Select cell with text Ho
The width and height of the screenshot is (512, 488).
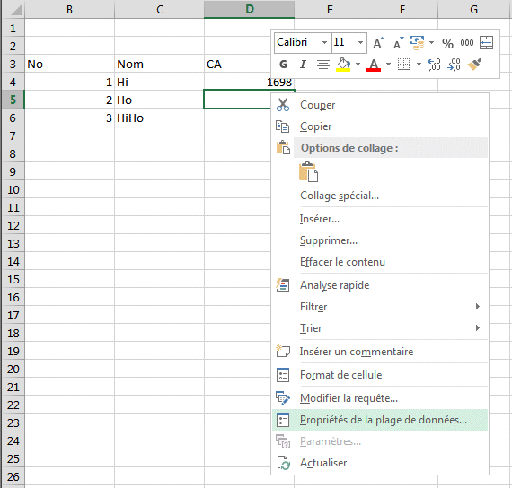tap(159, 100)
